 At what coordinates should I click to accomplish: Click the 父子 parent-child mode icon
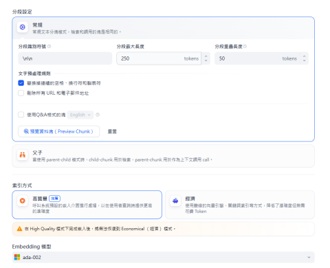click(23, 155)
